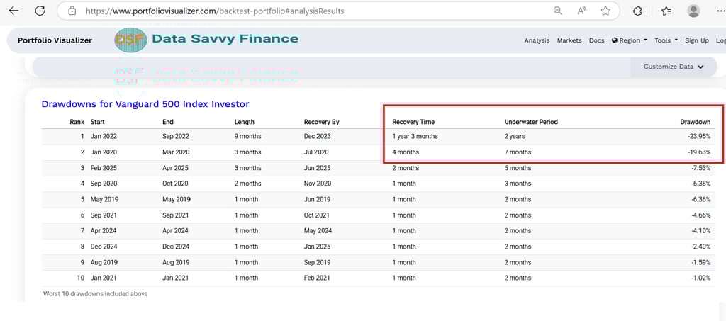726x321 pixels.
Task: Click the browser back arrow
Action: point(14,11)
